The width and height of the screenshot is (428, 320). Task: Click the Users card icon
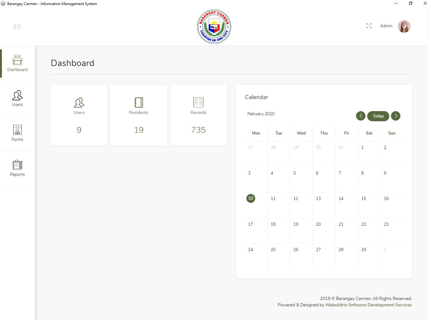coord(79,103)
